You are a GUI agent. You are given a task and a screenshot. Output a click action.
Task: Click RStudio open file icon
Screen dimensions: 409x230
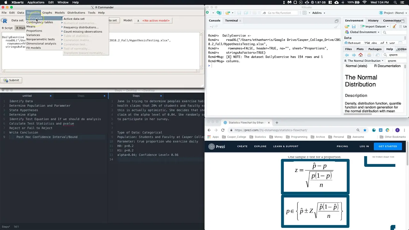point(227,13)
